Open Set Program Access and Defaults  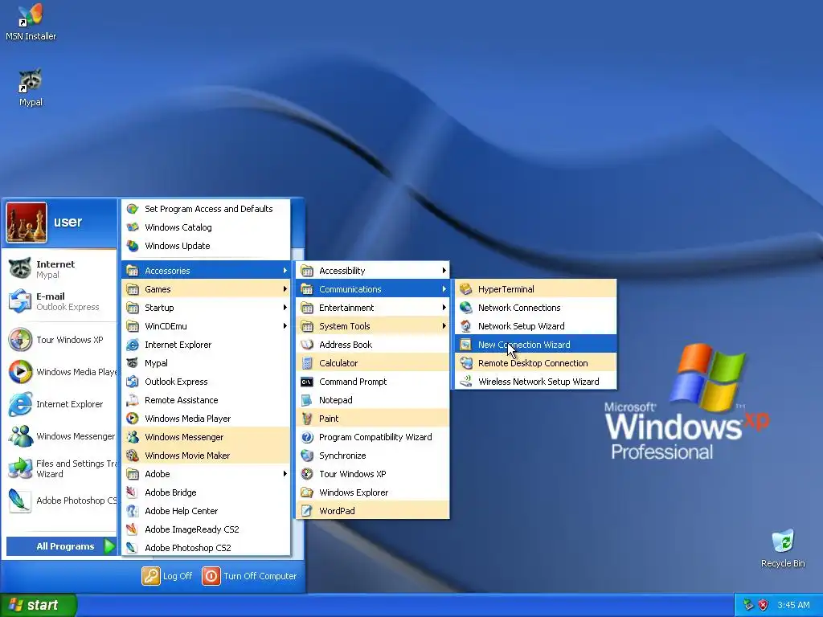click(206, 209)
